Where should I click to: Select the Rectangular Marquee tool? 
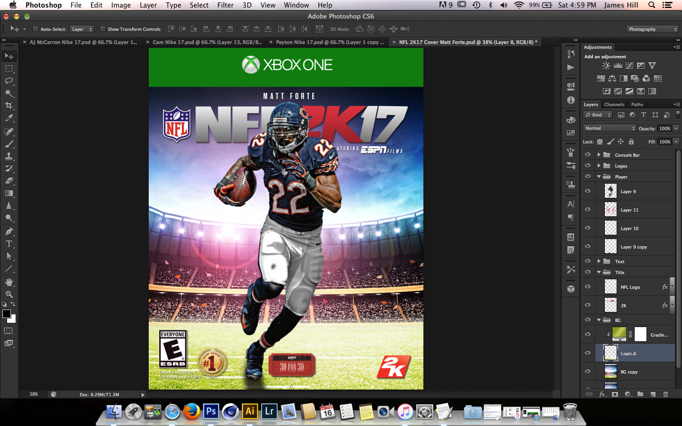9,69
